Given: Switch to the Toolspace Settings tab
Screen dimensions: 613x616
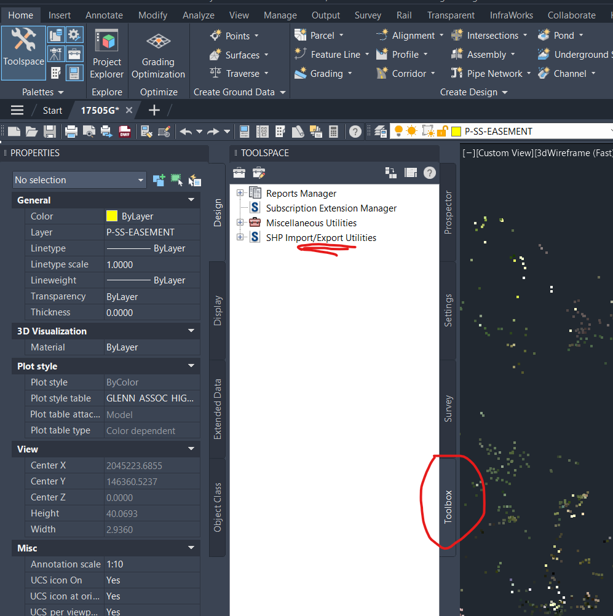Looking at the screenshot, I should [448, 310].
